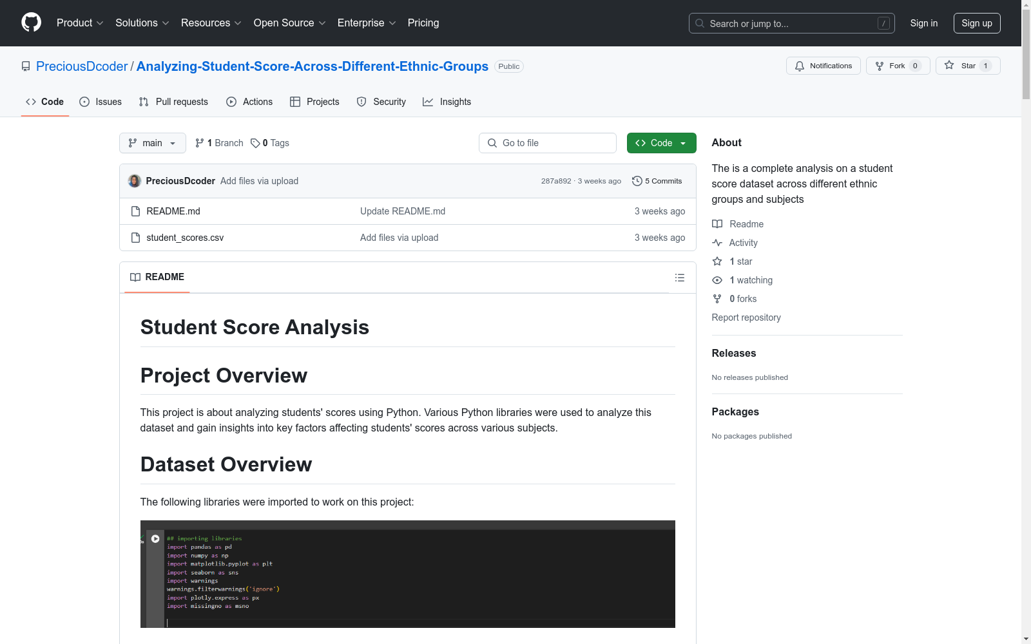This screenshot has height=644, width=1031.
Task: Expand the Enterprise menu
Action: point(367,23)
